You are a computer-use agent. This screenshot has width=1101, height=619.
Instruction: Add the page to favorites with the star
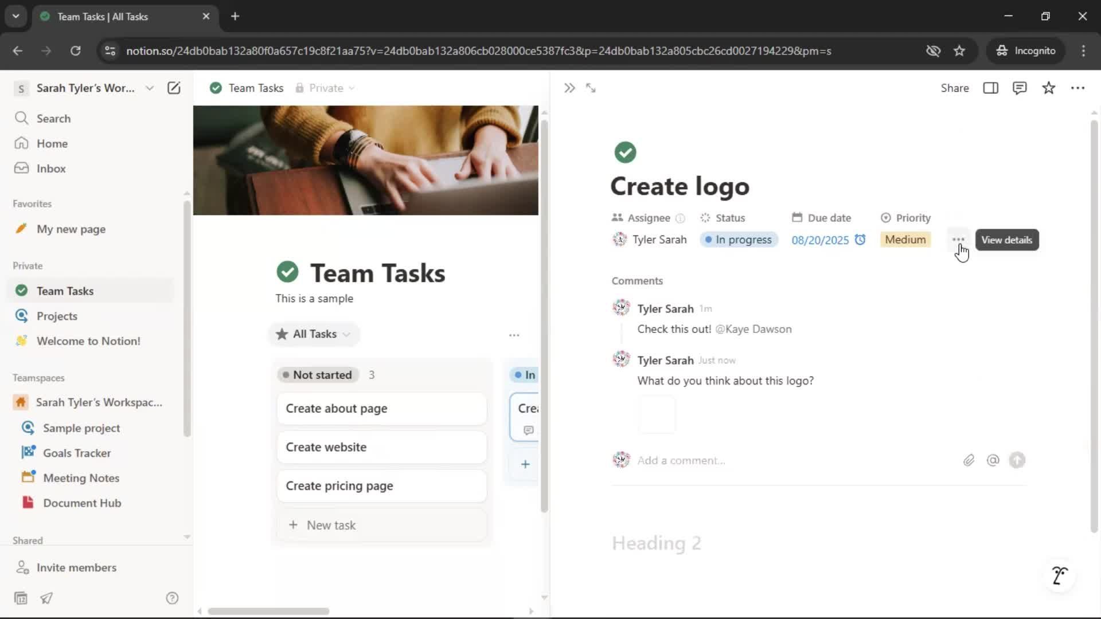pyautogui.click(x=1049, y=88)
